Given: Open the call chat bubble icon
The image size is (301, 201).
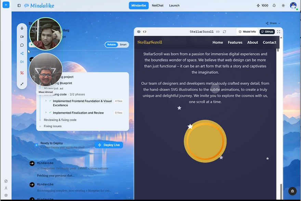Looking at the screenshot, I should [x=22, y=45].
